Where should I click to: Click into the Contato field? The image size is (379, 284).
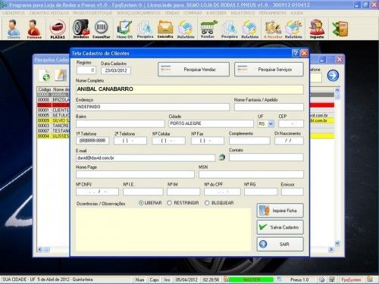pos(266,158)
